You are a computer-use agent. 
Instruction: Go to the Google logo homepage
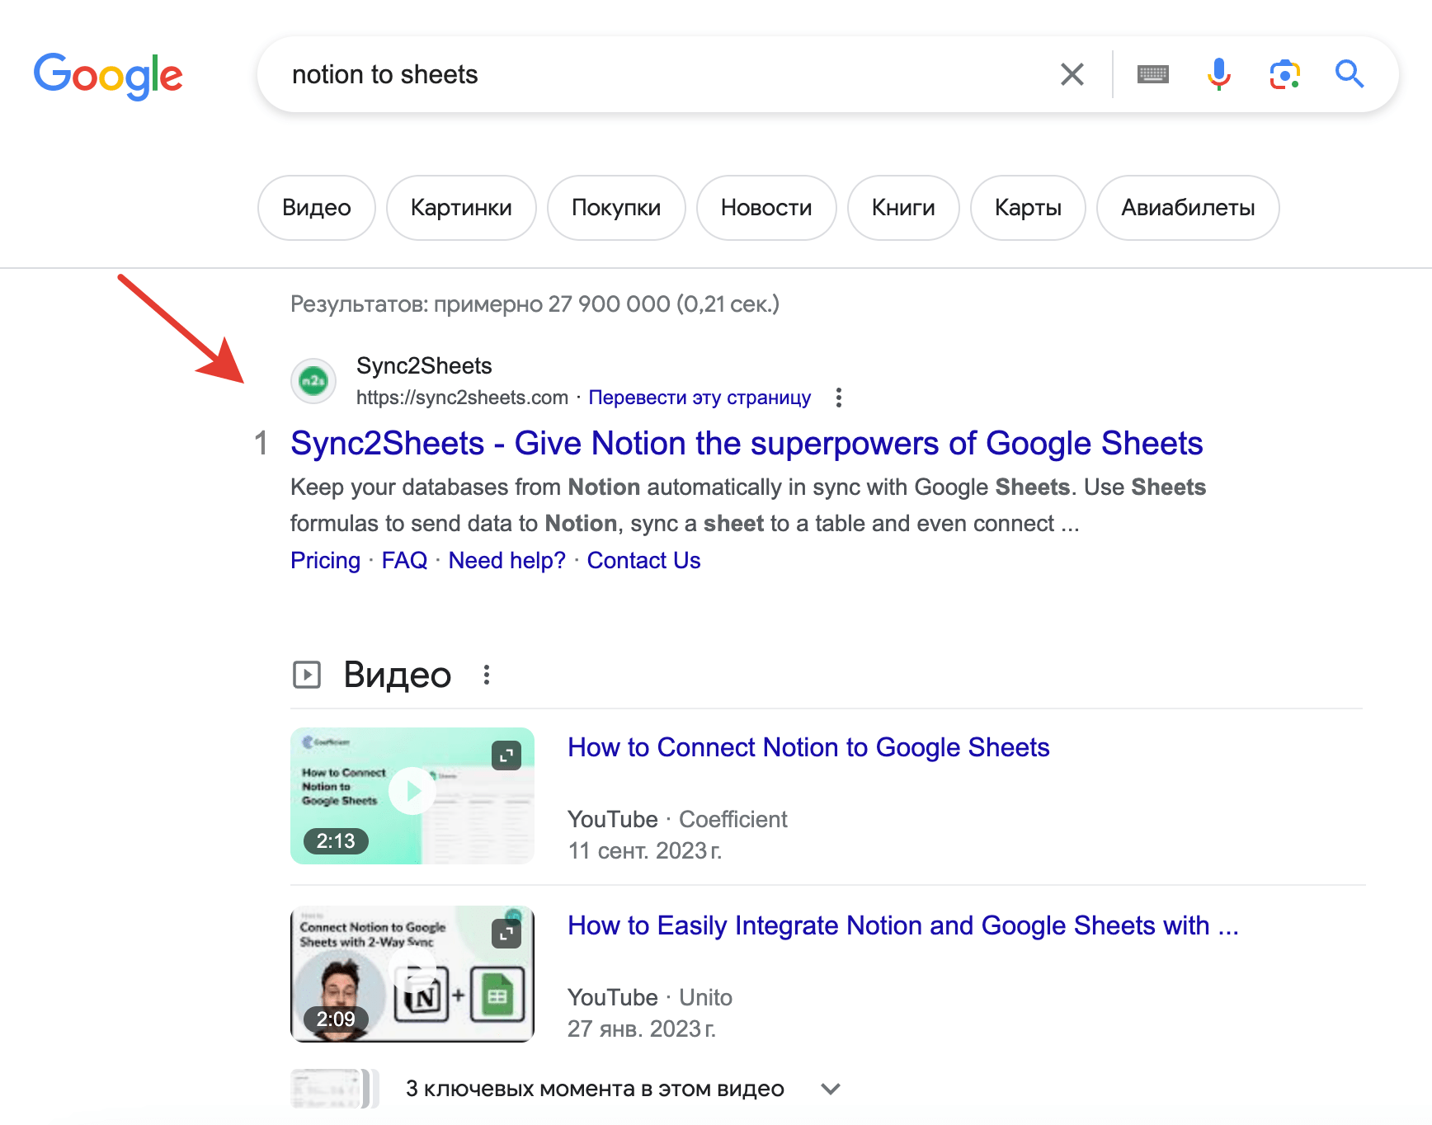coord(108,75)
